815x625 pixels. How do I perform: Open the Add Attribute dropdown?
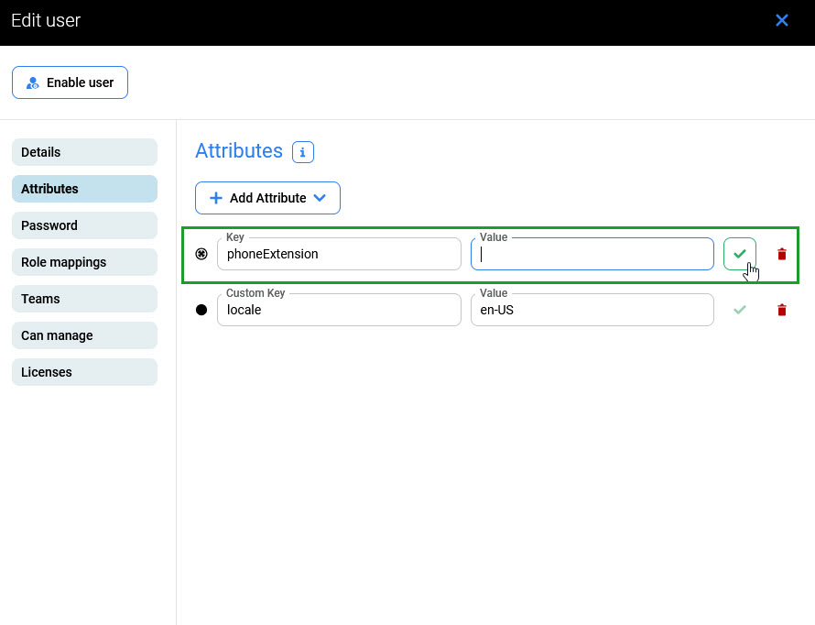click(x=267, y=198)
